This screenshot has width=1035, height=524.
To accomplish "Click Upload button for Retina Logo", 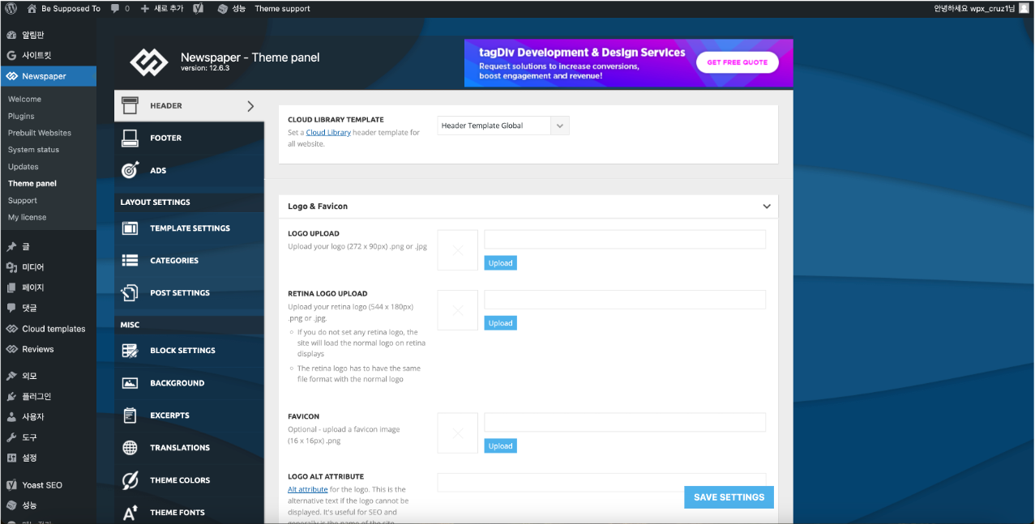I will click(500, 323).
